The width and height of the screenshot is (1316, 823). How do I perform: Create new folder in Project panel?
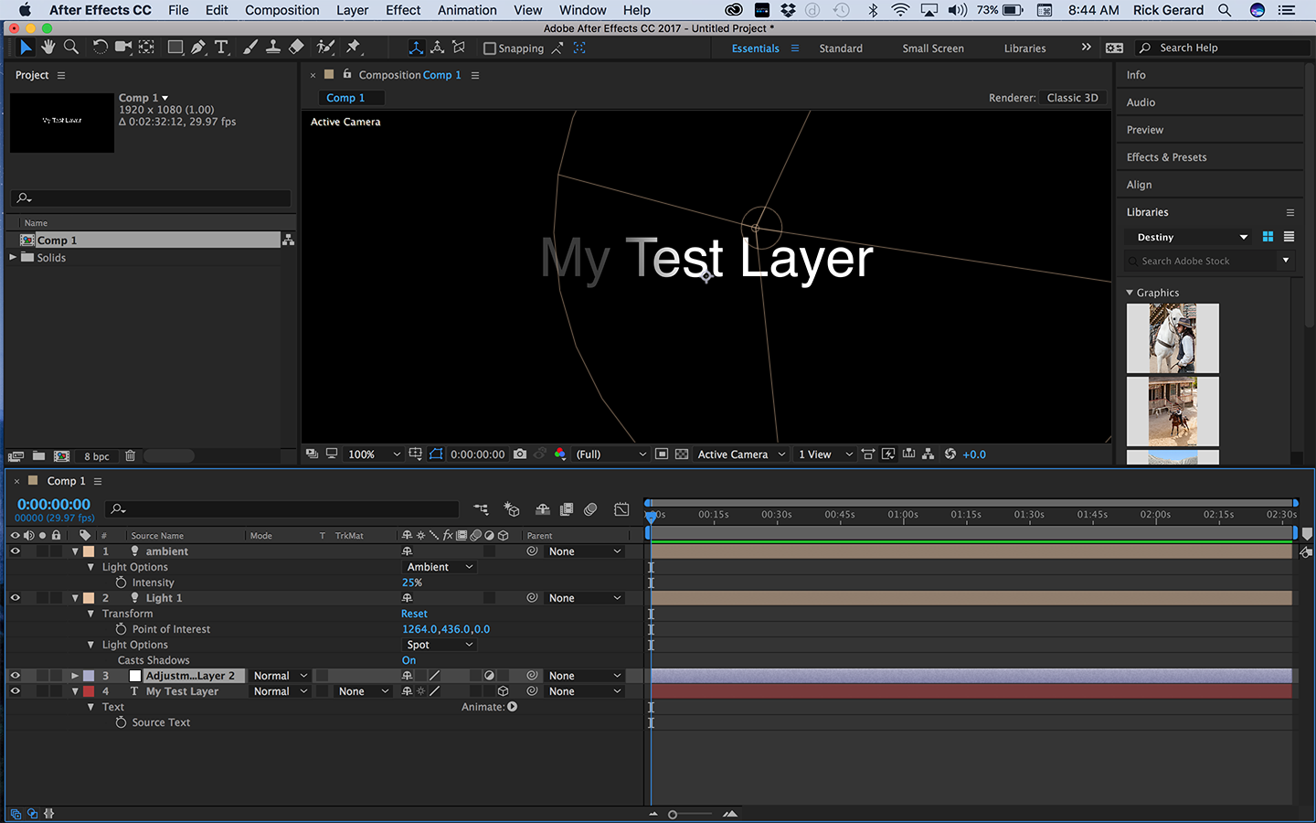pyautogui.click(x=38, y=456)
